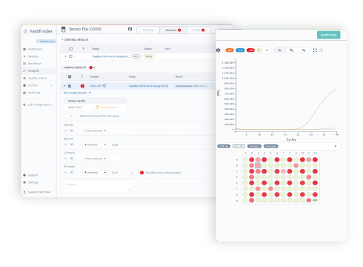Screen dimensions: 363x267
Task: Toggle the orange dye channel pill
Action: 230,50
